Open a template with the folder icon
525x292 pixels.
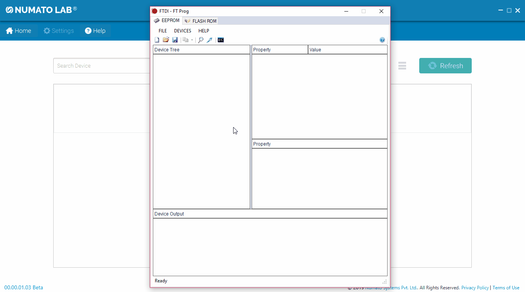166,40
